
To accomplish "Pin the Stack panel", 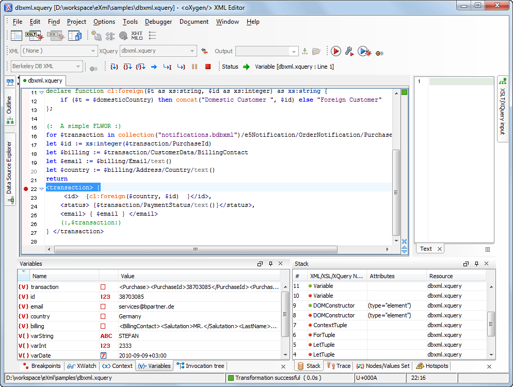I will tap(477, 264).
